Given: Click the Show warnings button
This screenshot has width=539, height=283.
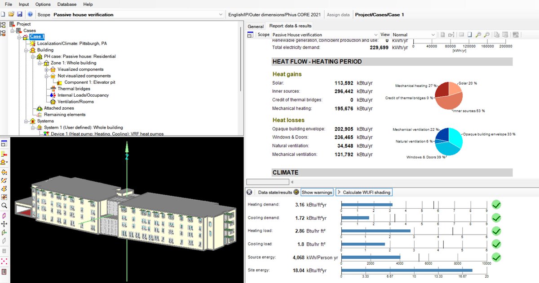Looking at the screenshot, I should click(317, 192).
